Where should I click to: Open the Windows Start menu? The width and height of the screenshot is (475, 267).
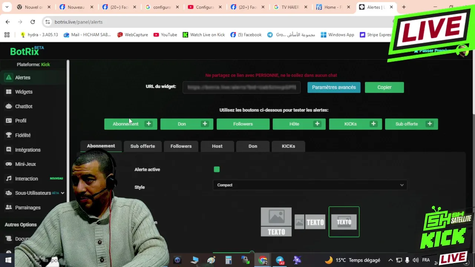tap(8, 260)
